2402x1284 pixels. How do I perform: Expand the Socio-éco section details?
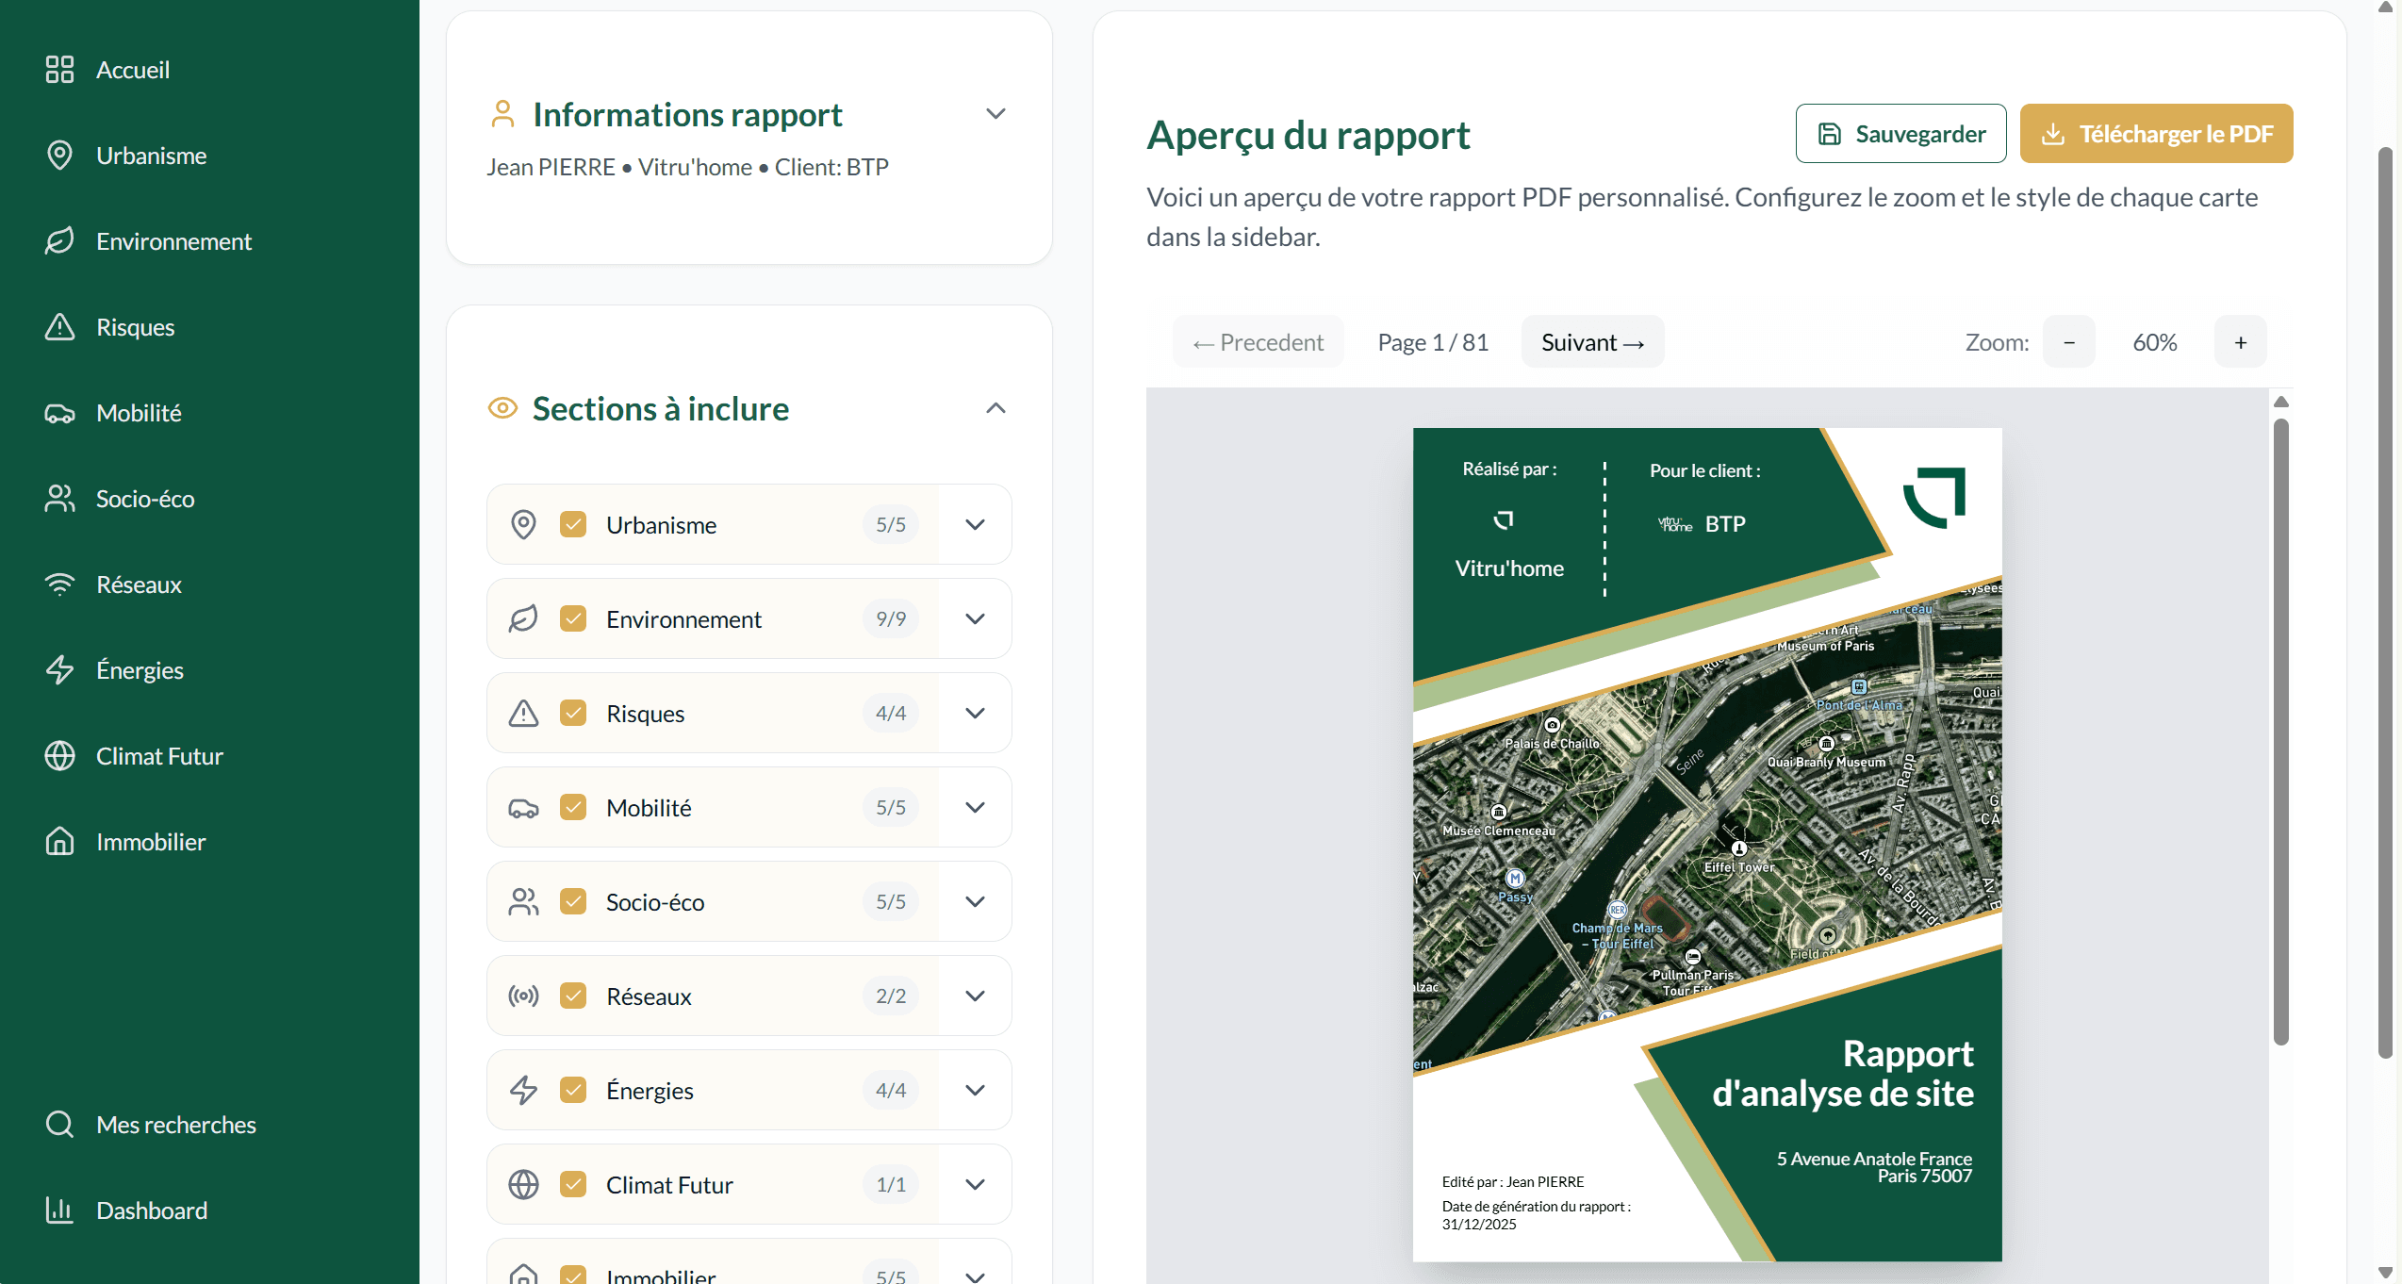point(975,901)
